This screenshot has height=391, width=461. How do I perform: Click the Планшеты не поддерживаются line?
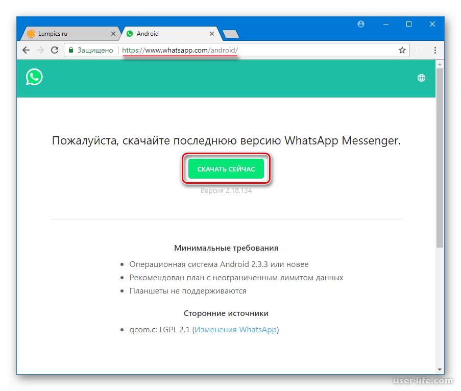[188, 291]
